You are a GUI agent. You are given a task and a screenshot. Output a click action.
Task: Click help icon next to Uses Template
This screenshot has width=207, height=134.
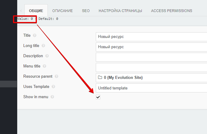tap(53, 87)
